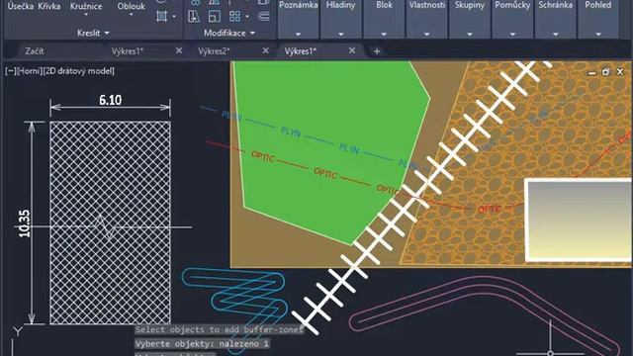
Task: Select OPTIC label beside gradient rectangle
Action: (489, 209)
